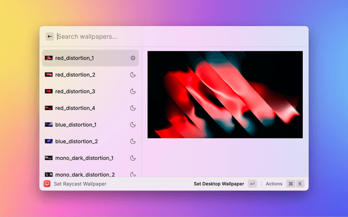Click the moon icon beside blue_distortion_1
Viewport: 348px width, 217px height.
133,125
